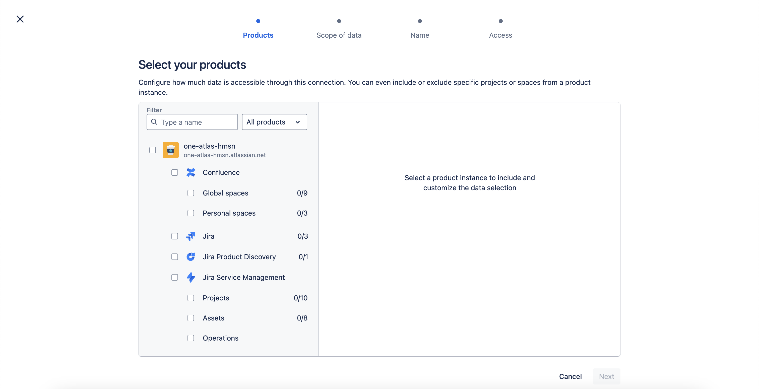The image size is (759, 389).
Task: Tick the Confluence checkbox
Action: (x=175, y=172)
